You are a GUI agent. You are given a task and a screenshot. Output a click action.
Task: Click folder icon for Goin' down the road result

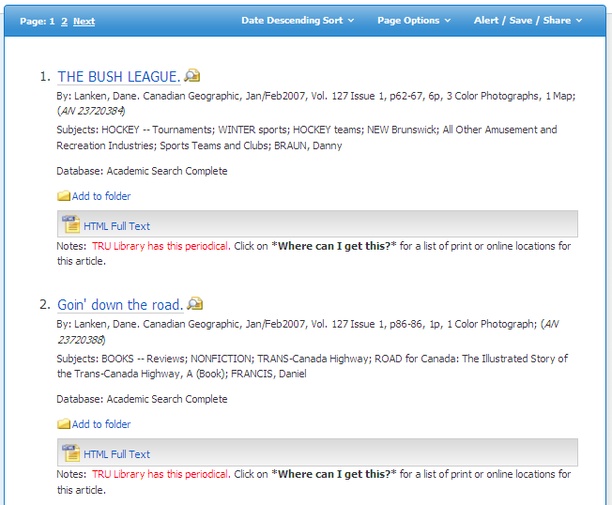coord(64,424)
